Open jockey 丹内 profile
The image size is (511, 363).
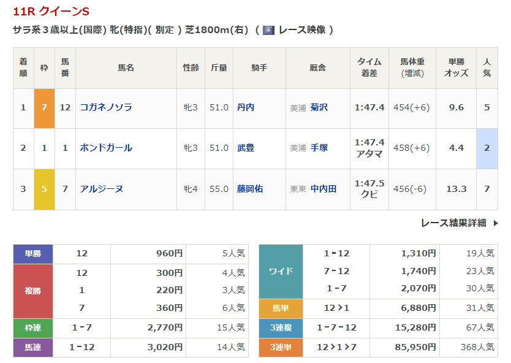pos(246,107)
